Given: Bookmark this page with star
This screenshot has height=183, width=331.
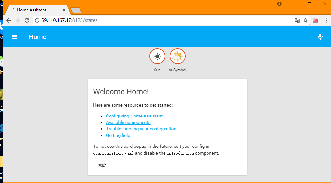Looking at the screenshot, I should pyautogui.click(x=305, y=20).
